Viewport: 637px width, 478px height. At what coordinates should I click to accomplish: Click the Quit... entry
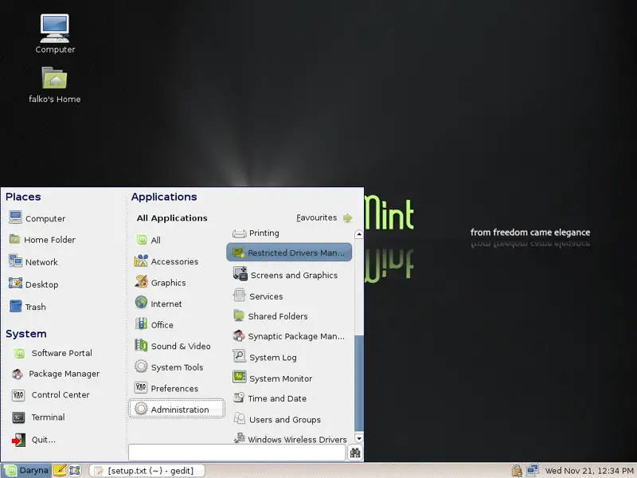coord(33,440)
